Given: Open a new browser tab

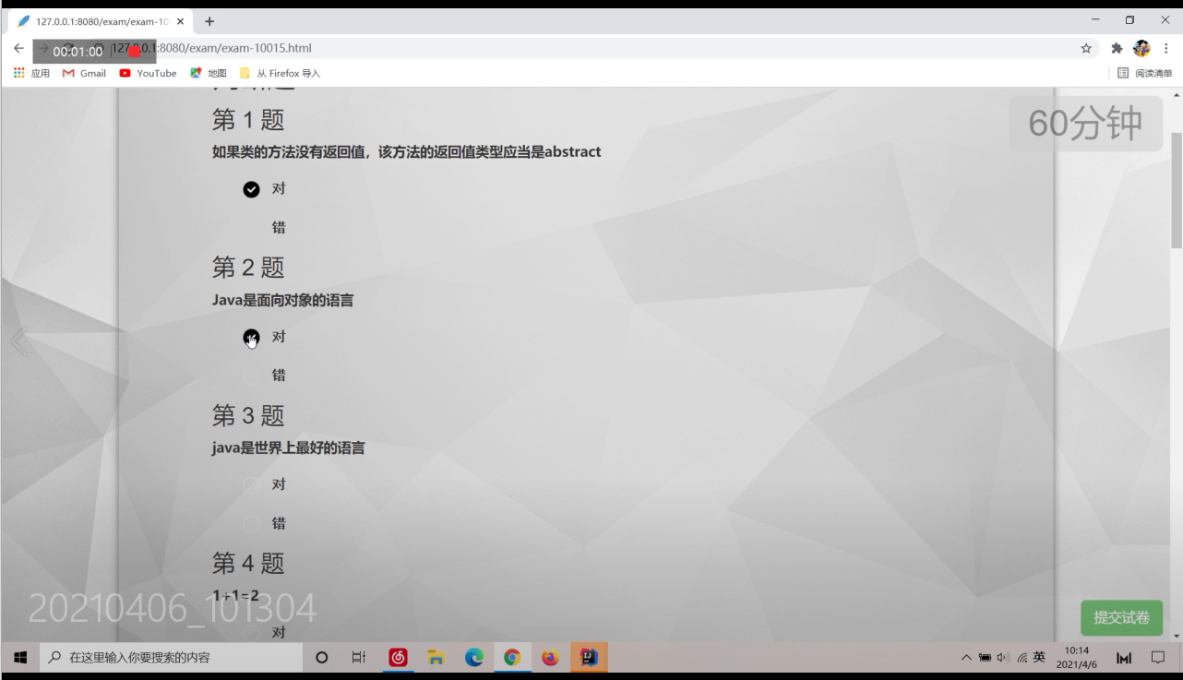Looking at the screenshot, I should point(209,21).
